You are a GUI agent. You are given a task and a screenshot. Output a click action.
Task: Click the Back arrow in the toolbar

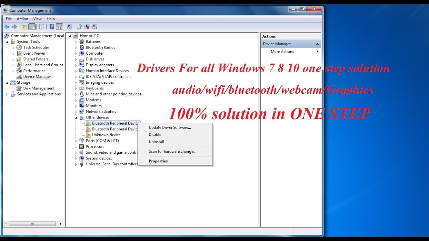[7, 27]
